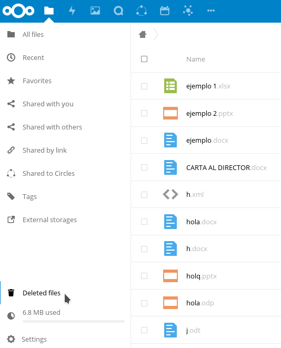Click the Deleted files trash icon

(x=11, y=293)
